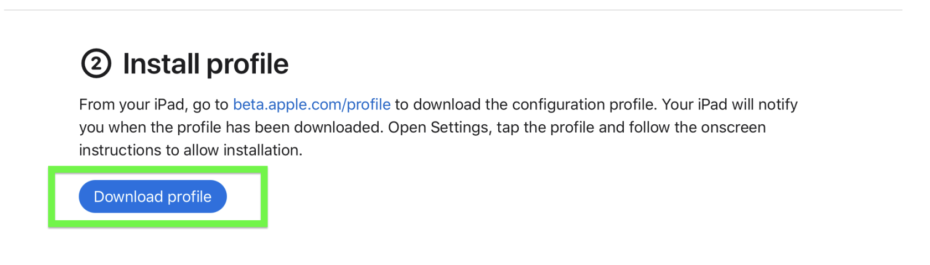Click the word onscreen in the paragraph
Viewport: 930px width, 265px height.
click(x=733, y=128)
